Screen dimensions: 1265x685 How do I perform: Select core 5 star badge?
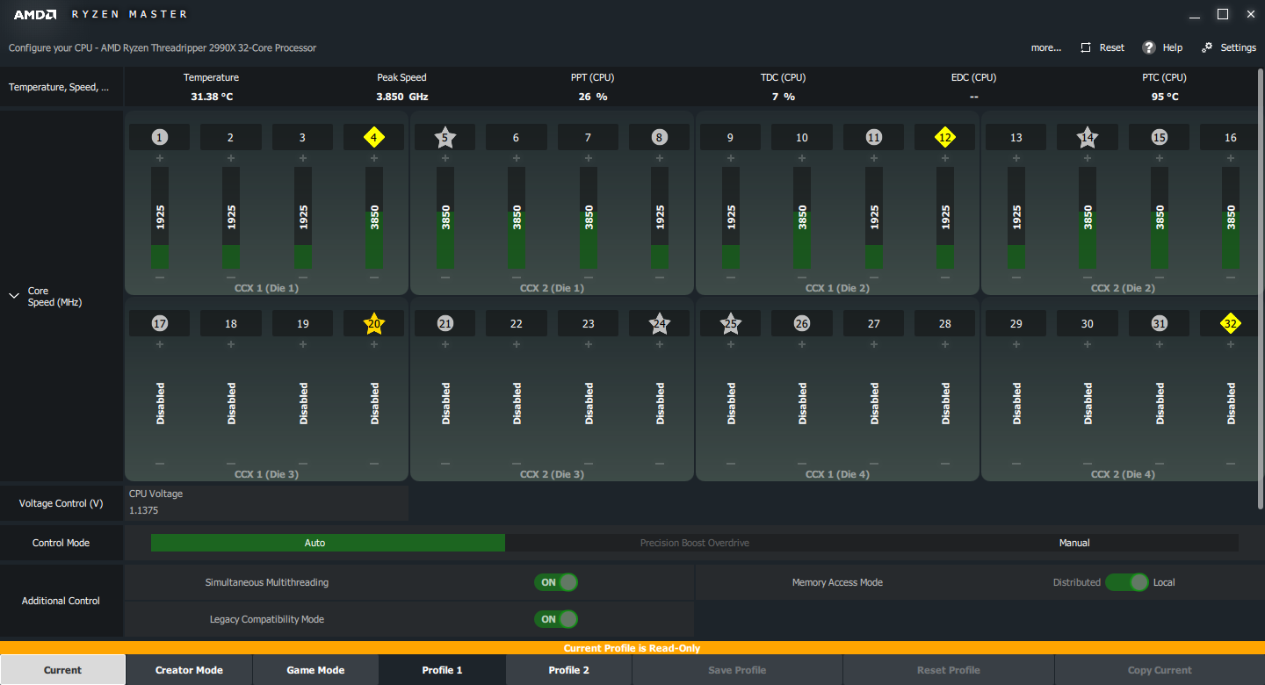445,137
